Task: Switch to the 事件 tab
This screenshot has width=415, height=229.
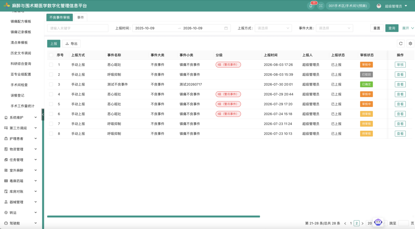Action: tap(80, 17)
